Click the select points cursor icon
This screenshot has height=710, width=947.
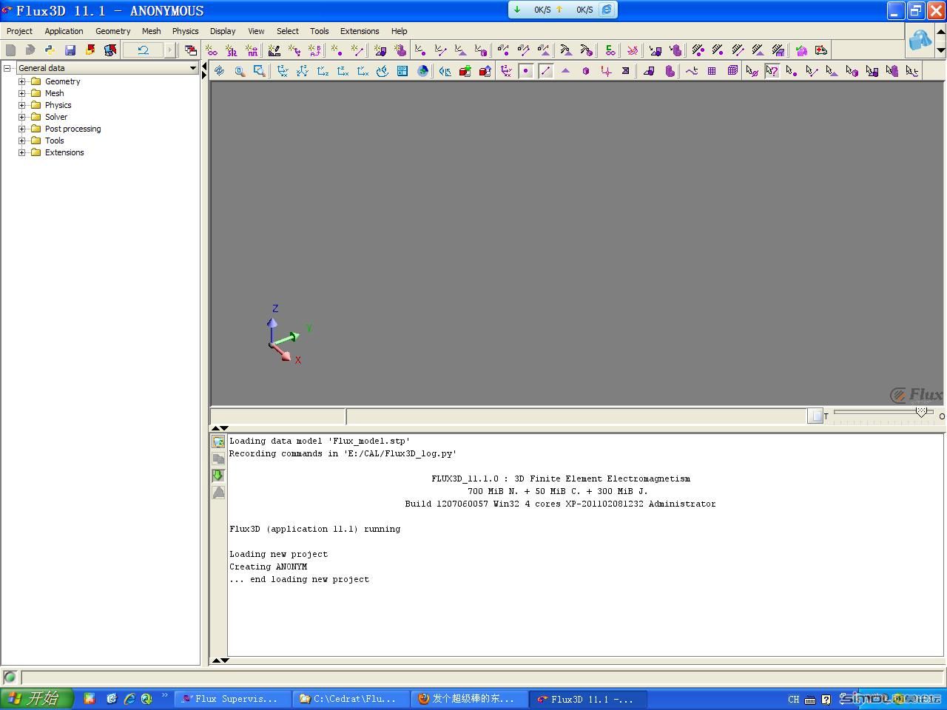pos(792,71)
